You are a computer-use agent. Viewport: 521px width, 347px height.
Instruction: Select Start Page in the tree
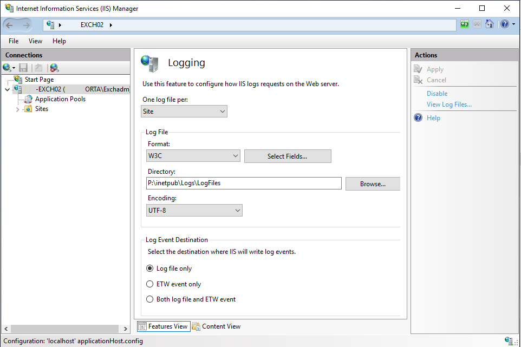coord(39,80)
